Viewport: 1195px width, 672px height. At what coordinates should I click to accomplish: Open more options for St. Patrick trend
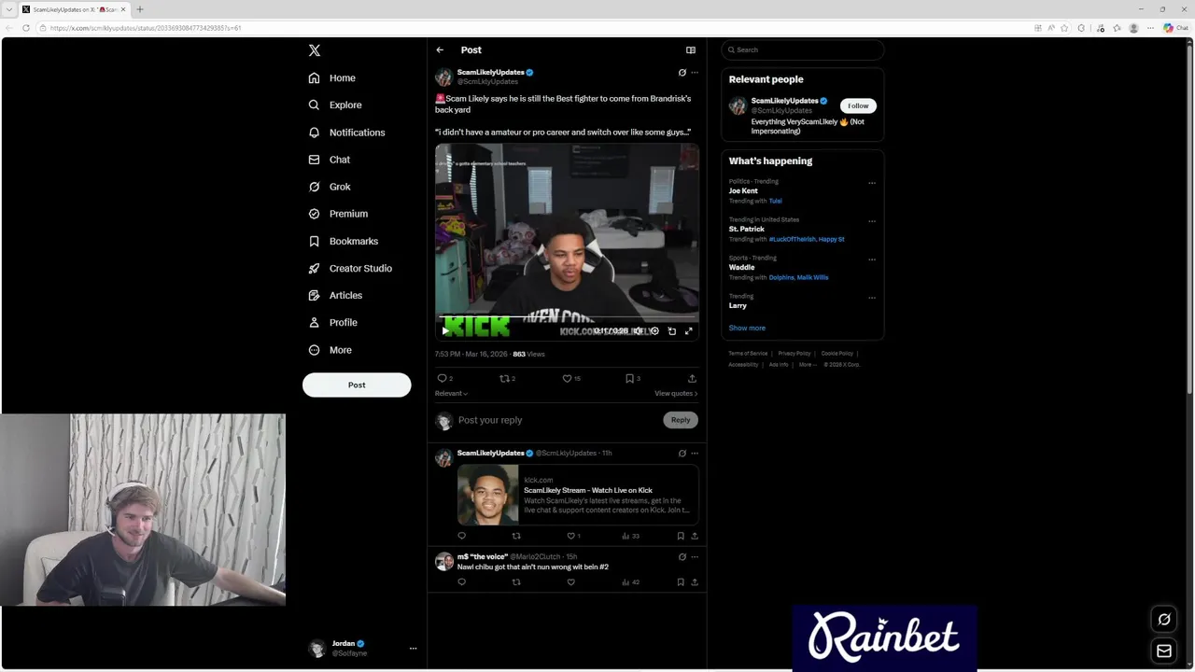click(x=872, y=221)
